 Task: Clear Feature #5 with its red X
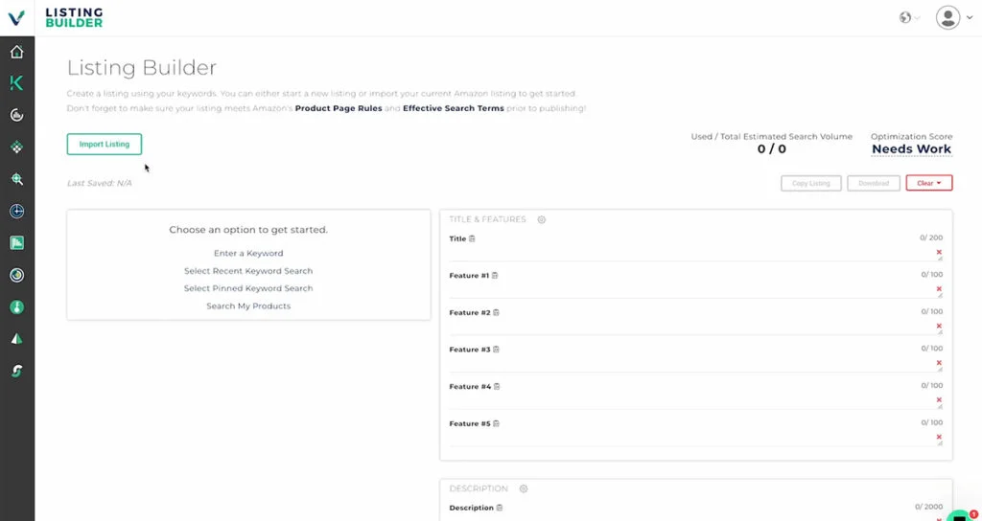point(939,437)
